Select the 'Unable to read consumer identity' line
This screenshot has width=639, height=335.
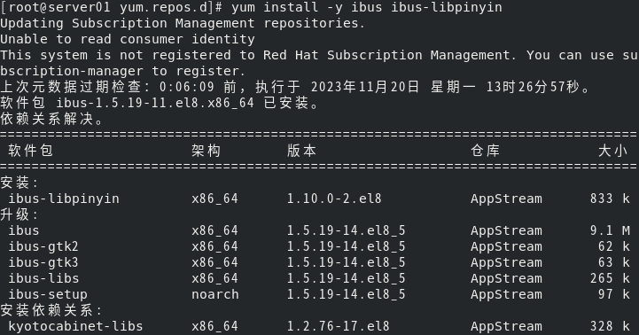[128, 39]
